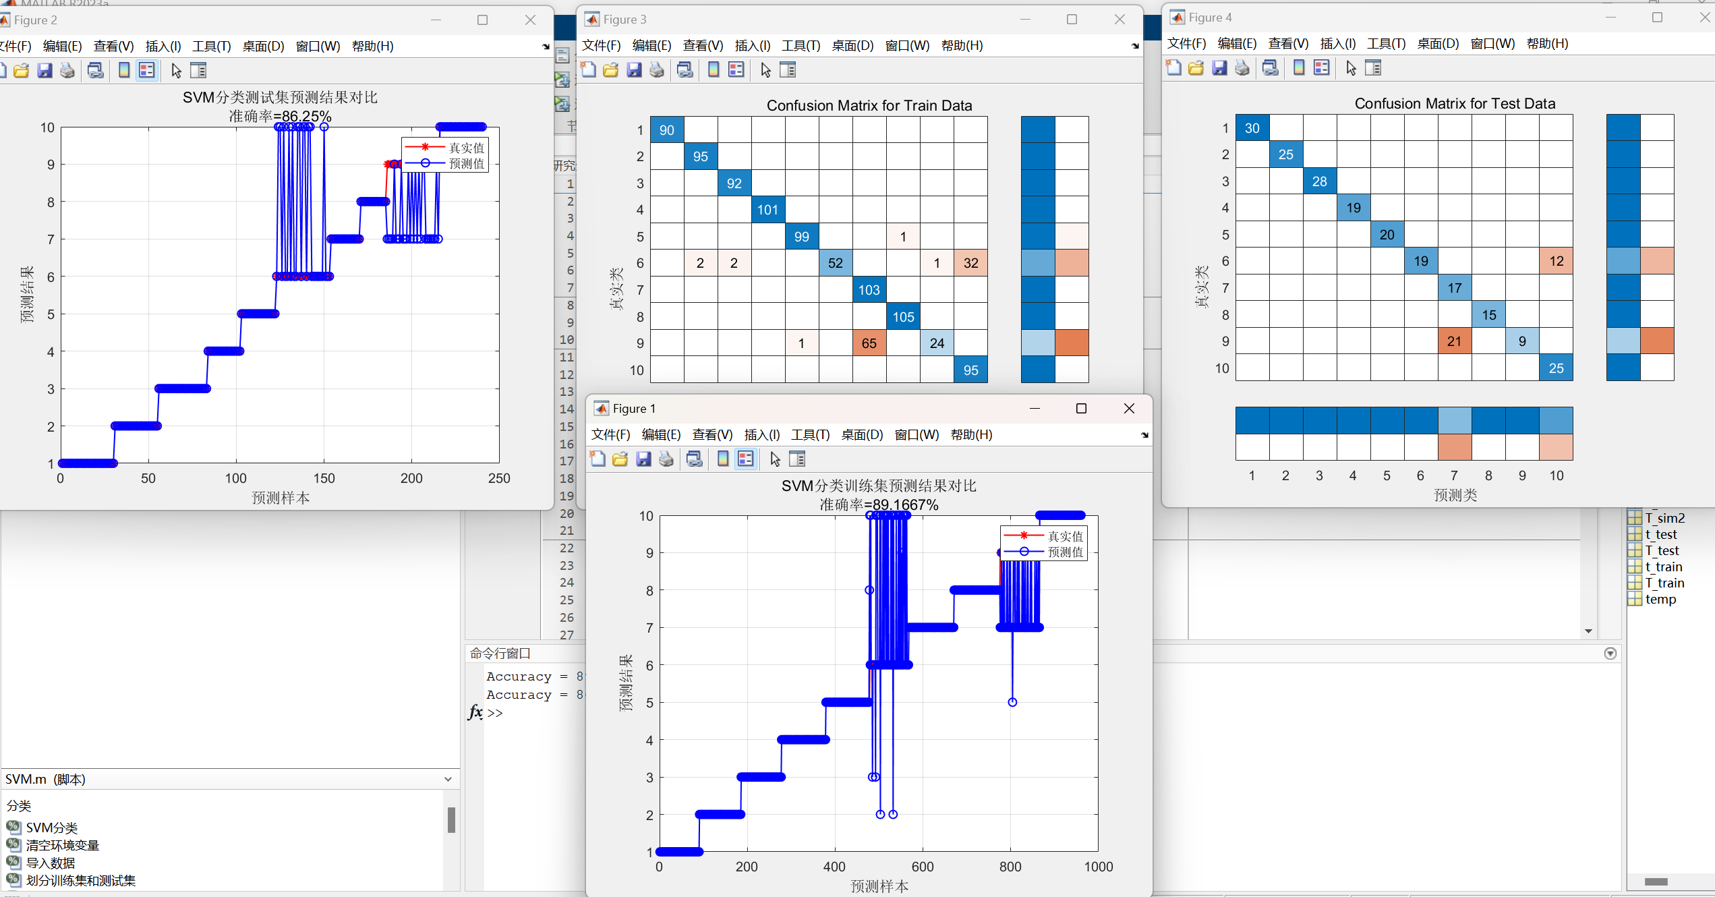Image resolution: width=1715 pixels, height=897 pixels.
Task: Click the confusion matrix cell showing 103
Action: tap(869, 290)
